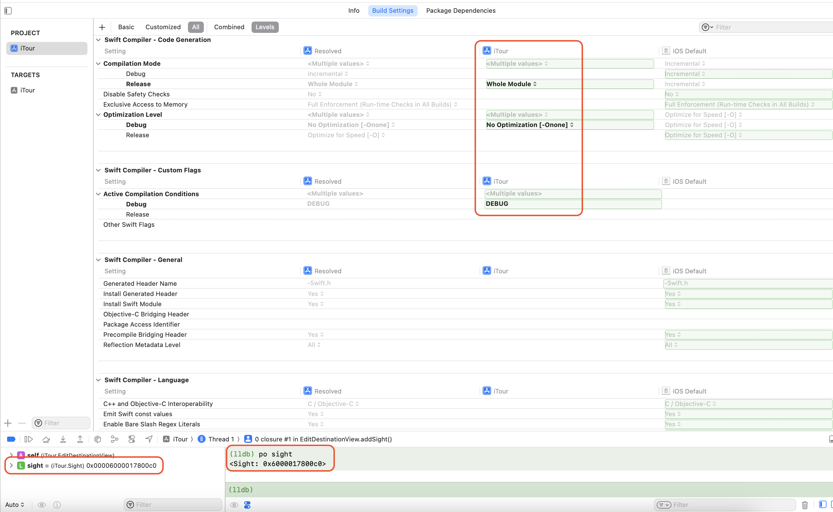This screenshot has width=833, height=512.
Task: Click the Step Into debug icon
Action: tap(63, 439)
